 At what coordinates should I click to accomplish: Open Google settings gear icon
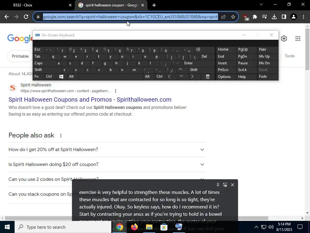point(284,39)
